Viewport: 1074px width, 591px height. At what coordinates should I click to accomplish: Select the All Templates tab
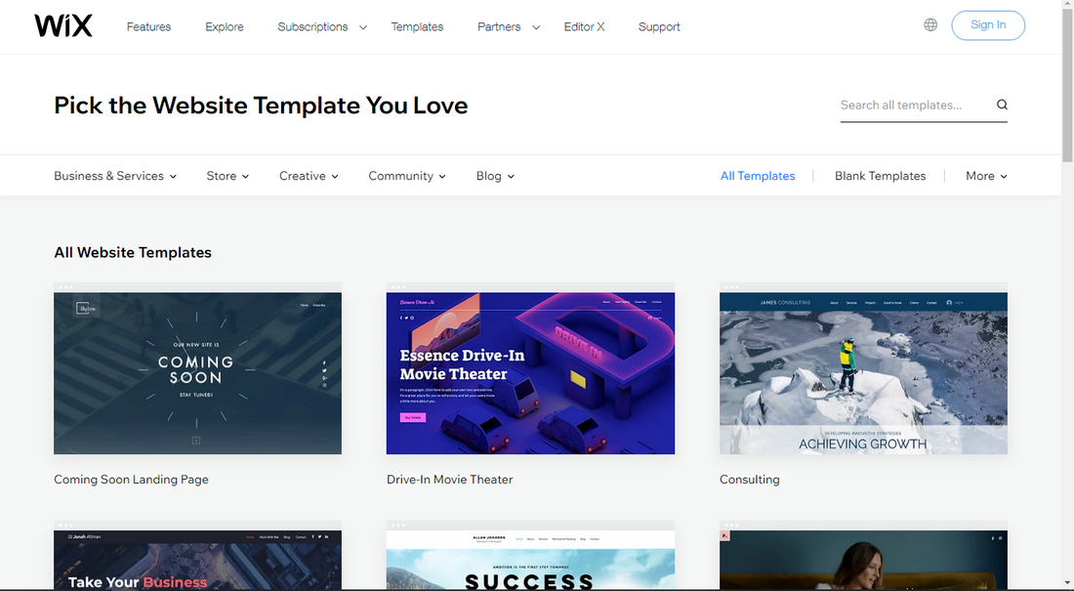click(x=758, y=176)
